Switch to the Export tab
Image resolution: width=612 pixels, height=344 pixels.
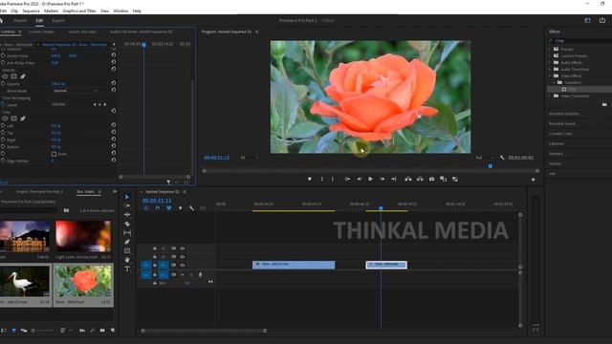(x=58, y=21)
